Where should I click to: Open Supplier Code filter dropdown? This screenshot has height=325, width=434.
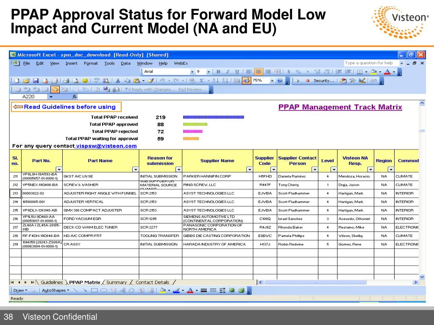(x=273, y=169)
